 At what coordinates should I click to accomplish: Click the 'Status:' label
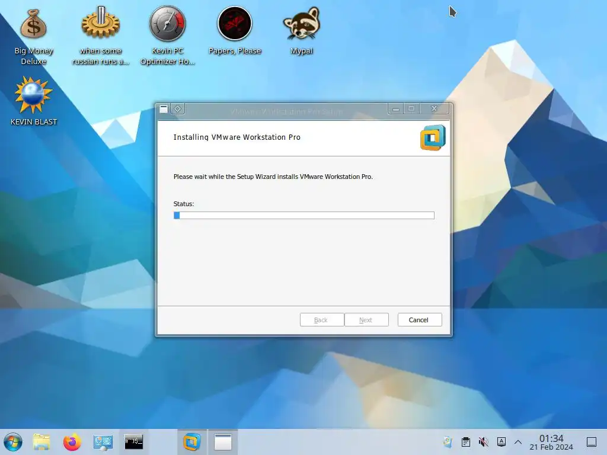coord(184,204)
